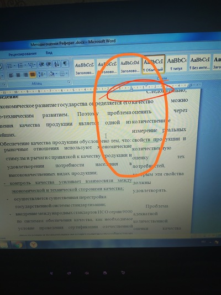Open shading color dropdown arrow
This screenshot has height=295, width=221.
click(x=56, y=74)
